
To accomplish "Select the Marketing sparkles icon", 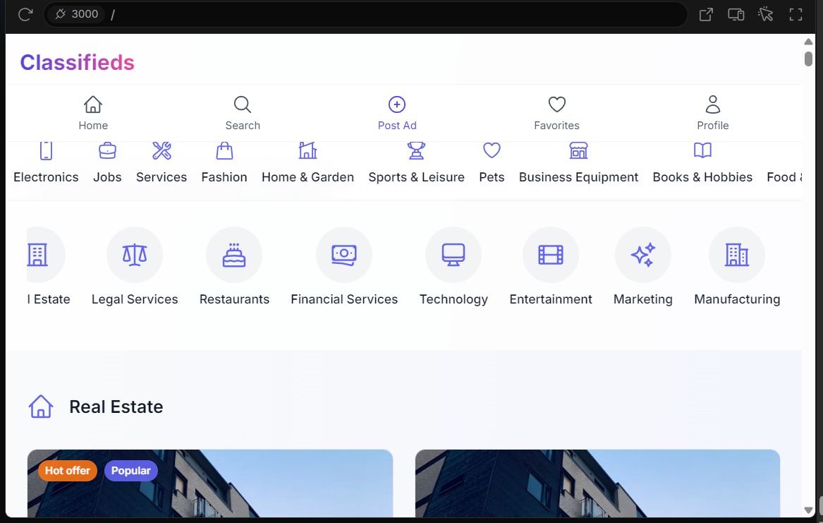I will [643, 255].
